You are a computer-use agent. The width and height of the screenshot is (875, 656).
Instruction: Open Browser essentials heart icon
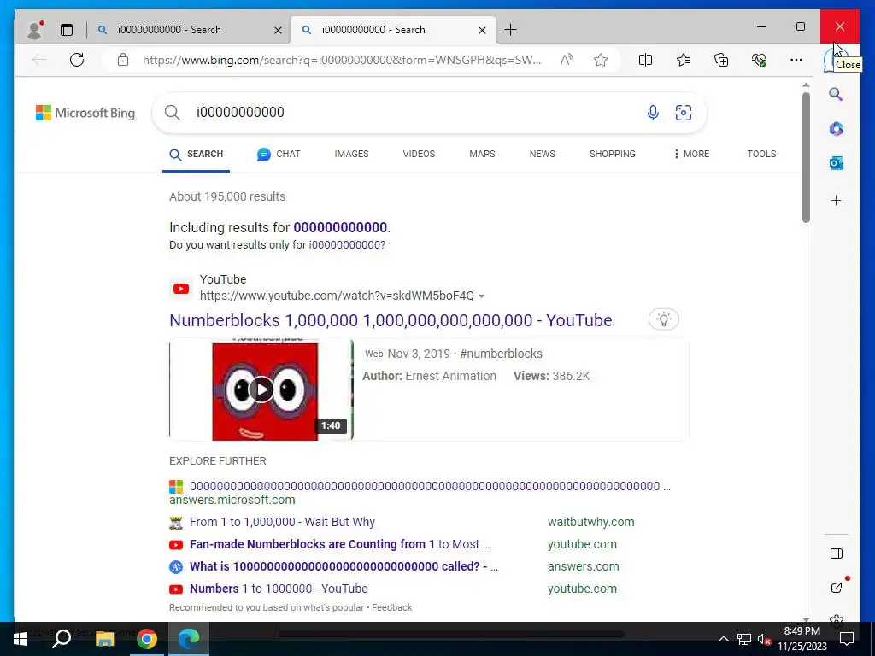coord(759,60)
